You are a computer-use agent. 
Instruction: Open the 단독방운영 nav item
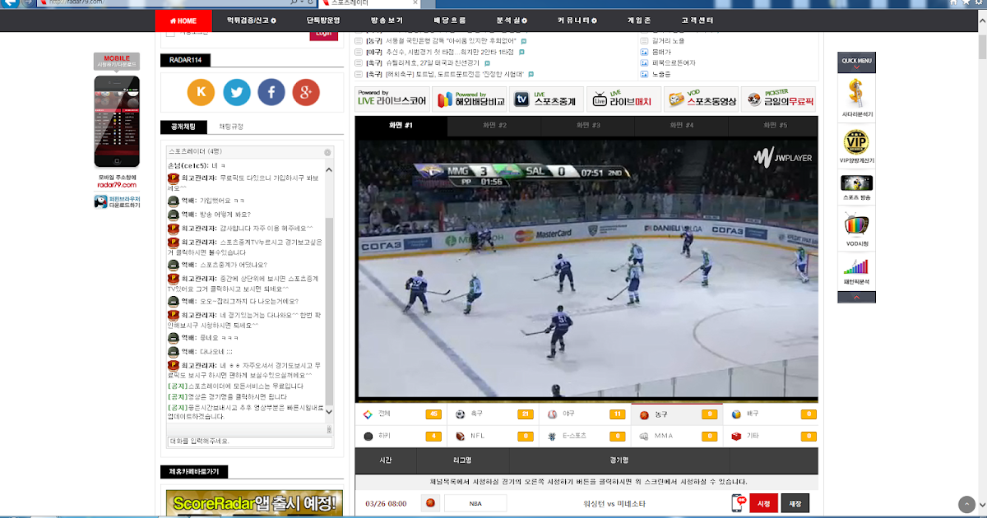323,20
